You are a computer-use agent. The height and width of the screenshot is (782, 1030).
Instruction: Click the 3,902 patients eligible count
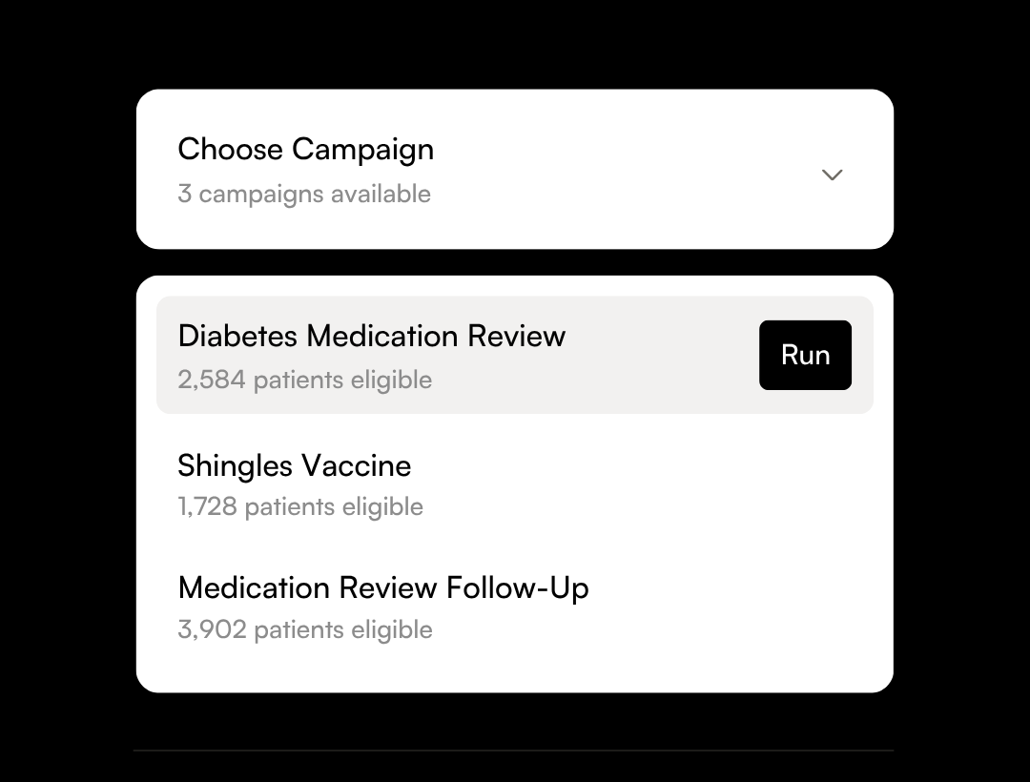pos(304,629)
